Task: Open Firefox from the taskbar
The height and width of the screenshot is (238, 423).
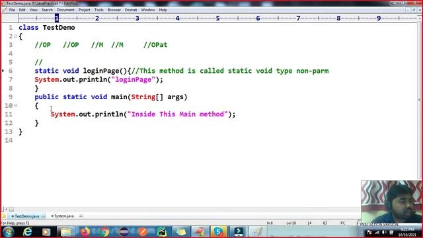Action: (x=85, y=232)
